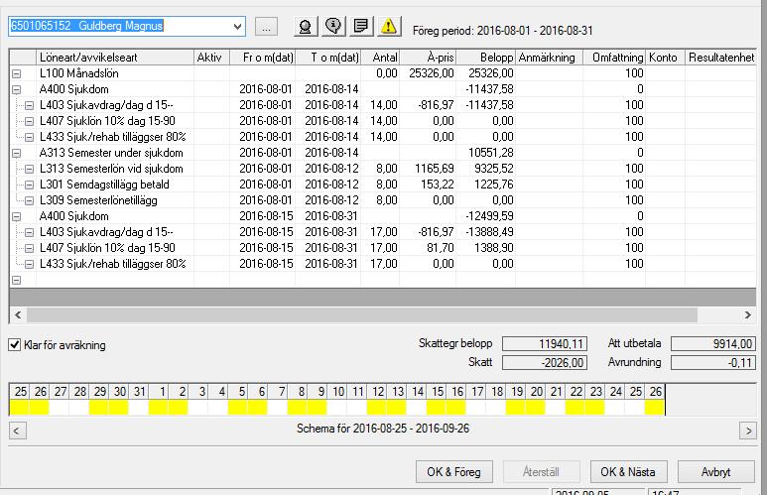Open the person info icon button
Screen dimensions: 767x495
pyautogui.click(x=306, y=27)
